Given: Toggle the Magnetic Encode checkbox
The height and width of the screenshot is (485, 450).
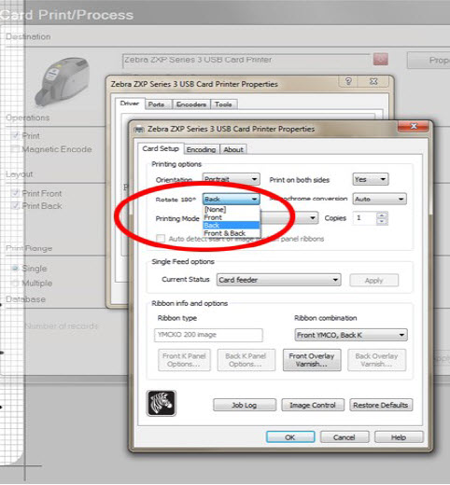Looking at the screenshot, I should [15, 149].
